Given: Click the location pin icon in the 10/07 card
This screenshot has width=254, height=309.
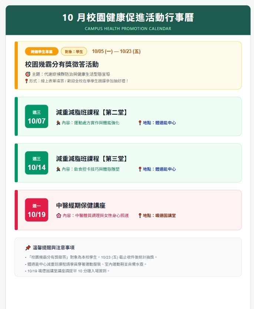Looking at the screenshot, I should (140, 123).
